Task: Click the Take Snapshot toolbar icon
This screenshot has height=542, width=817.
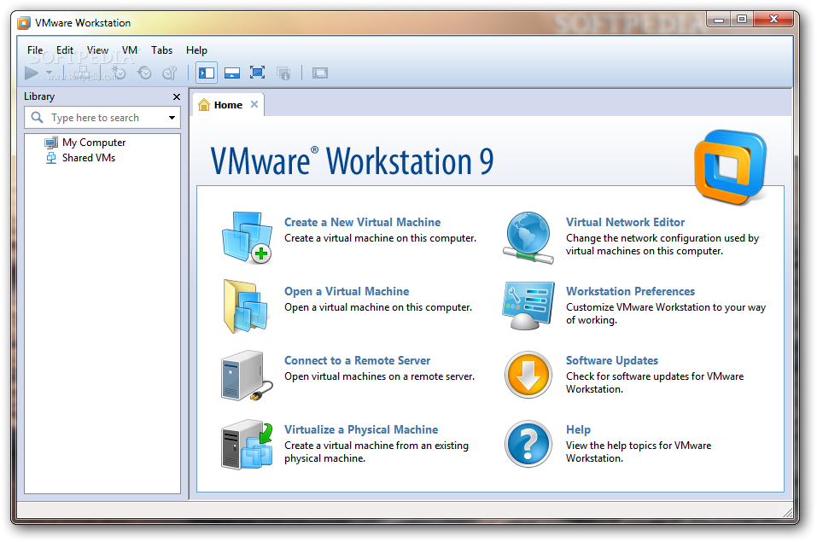Action: 119,73
